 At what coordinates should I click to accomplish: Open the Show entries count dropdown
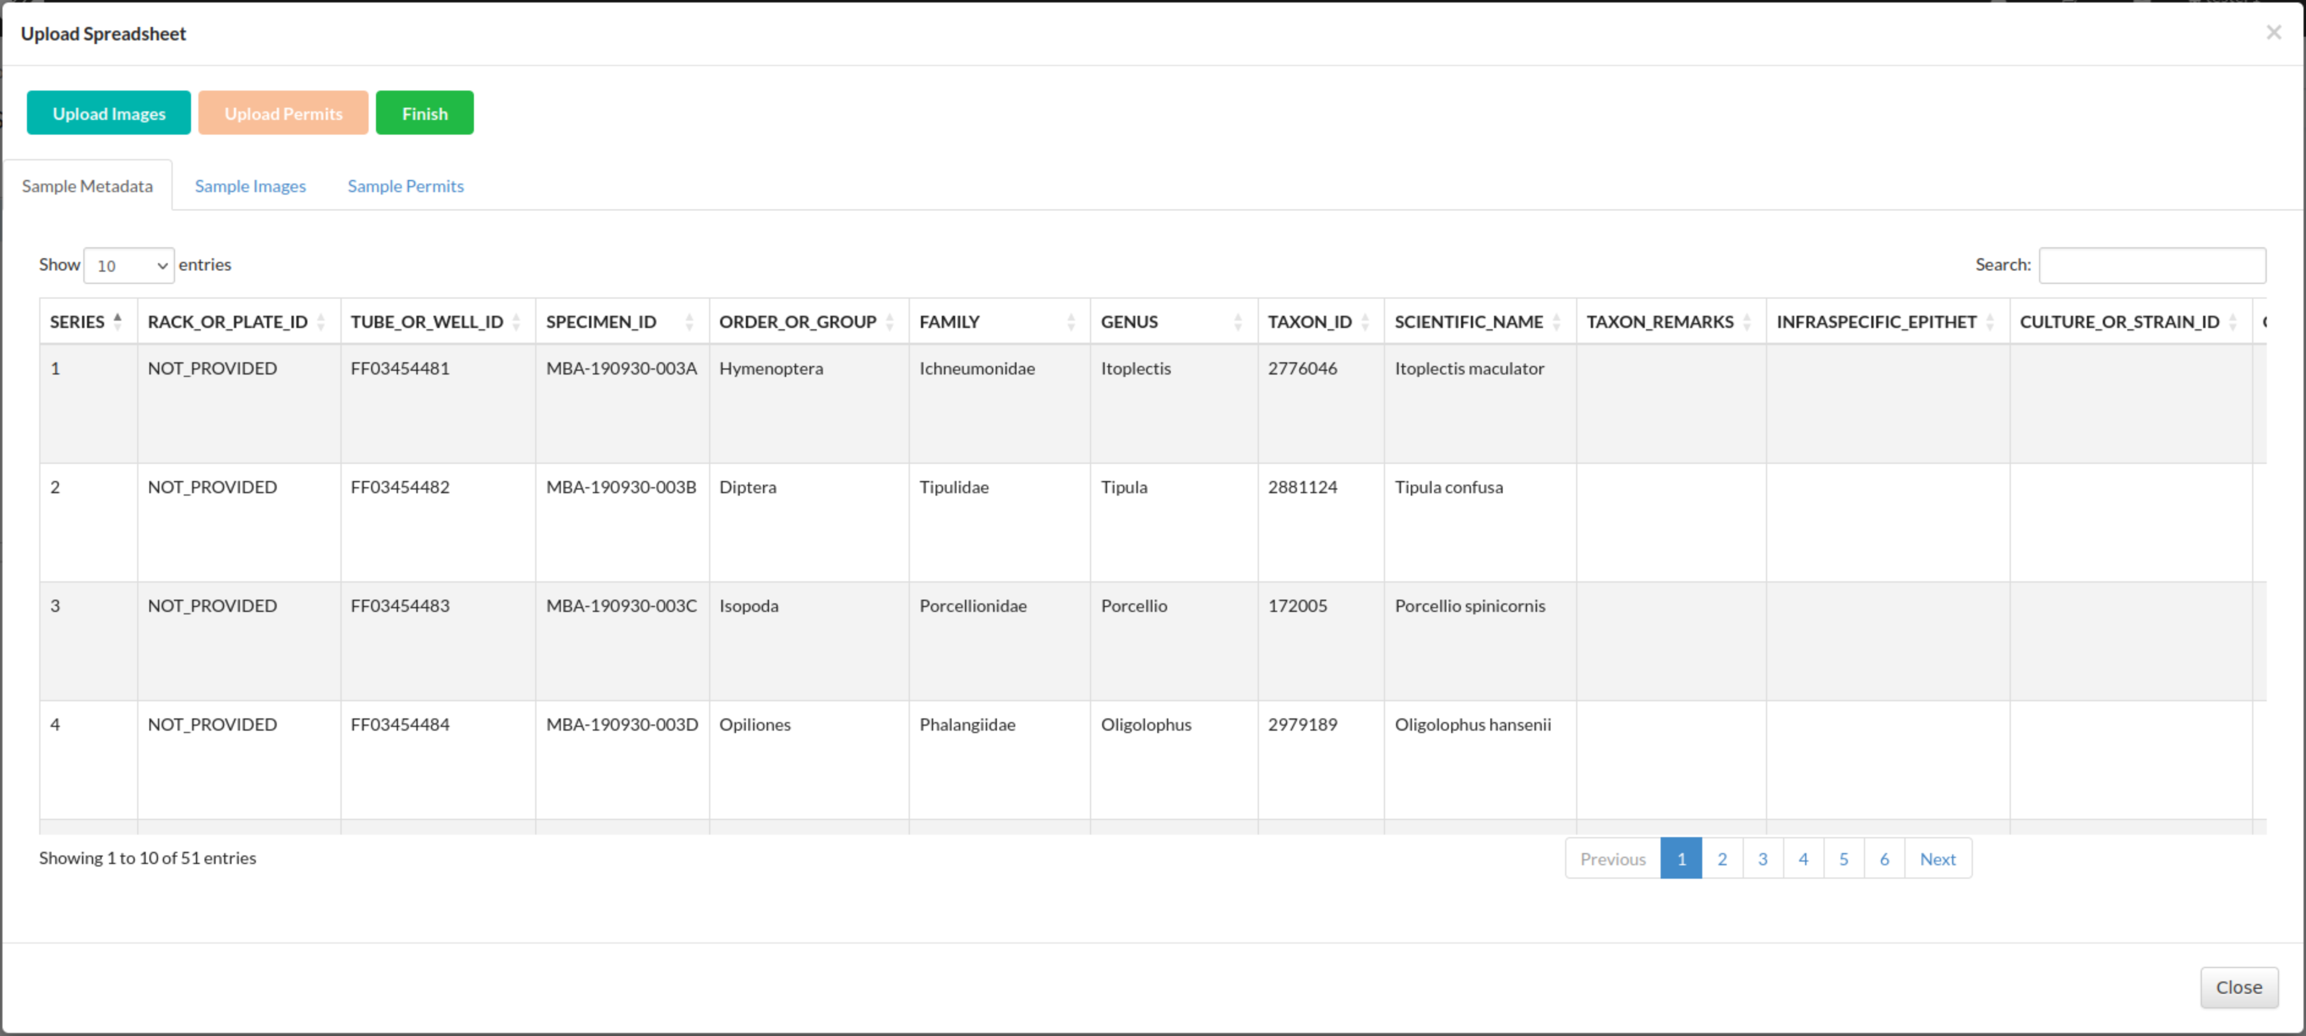pos(129,265)
